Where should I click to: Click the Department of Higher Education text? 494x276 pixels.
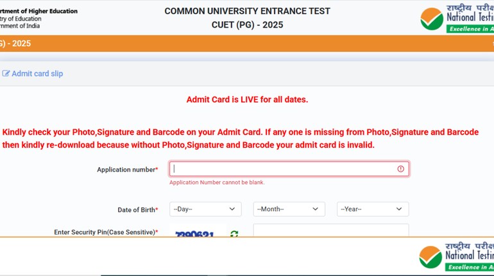(38, 11)
